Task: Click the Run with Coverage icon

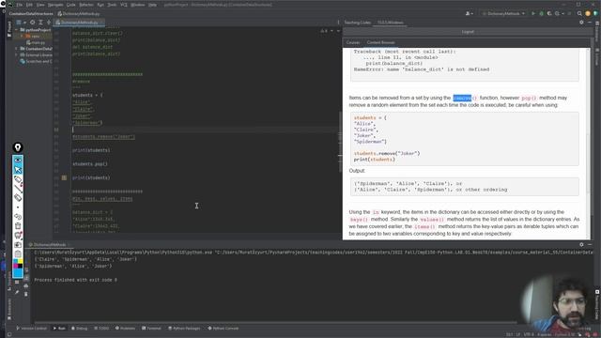Action: [549, 13]
